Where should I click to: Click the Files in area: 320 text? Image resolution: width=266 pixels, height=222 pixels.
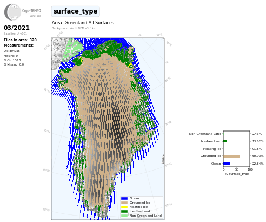coord(20,40)
